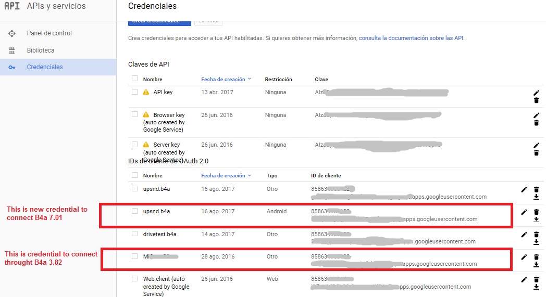Delete the drivetest.b4a client
The width and height of the screenshot is (546, 297).
(536, 235)
